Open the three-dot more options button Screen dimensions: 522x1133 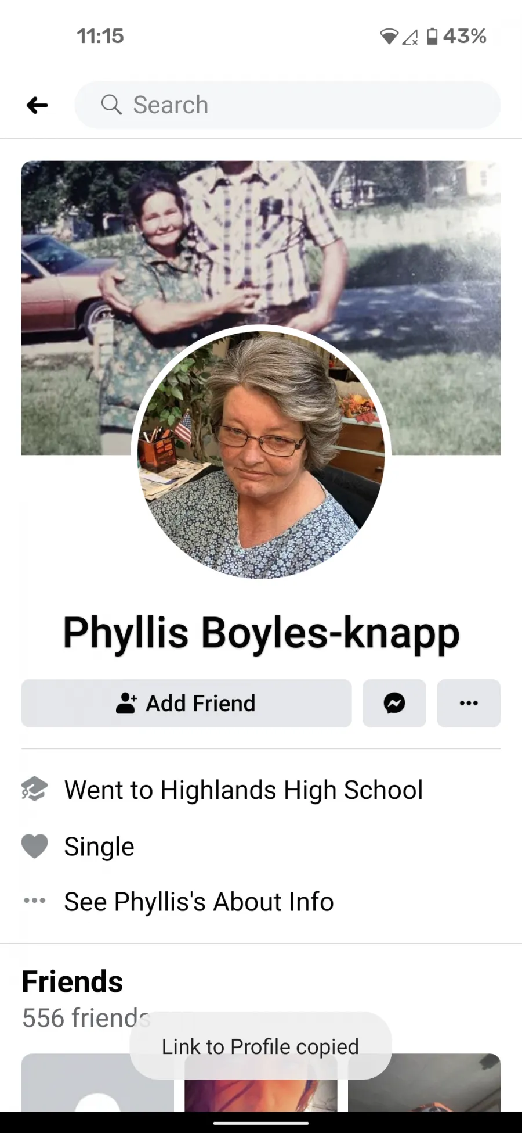click(469, 703)
